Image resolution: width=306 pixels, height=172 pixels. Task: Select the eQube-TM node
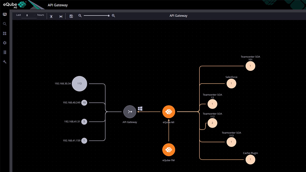pos(169,150)
